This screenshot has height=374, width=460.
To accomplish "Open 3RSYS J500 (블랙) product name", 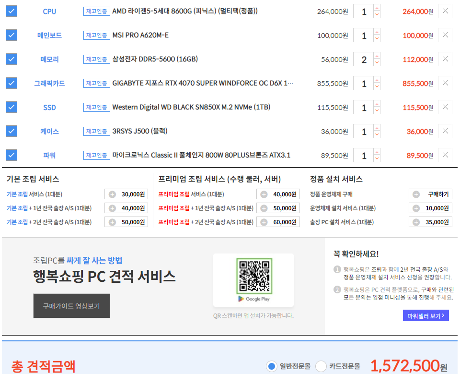I will click(x=139, y=131).
